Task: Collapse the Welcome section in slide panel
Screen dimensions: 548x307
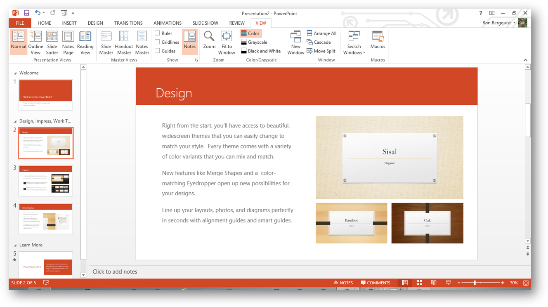Action: pos(16,73)
